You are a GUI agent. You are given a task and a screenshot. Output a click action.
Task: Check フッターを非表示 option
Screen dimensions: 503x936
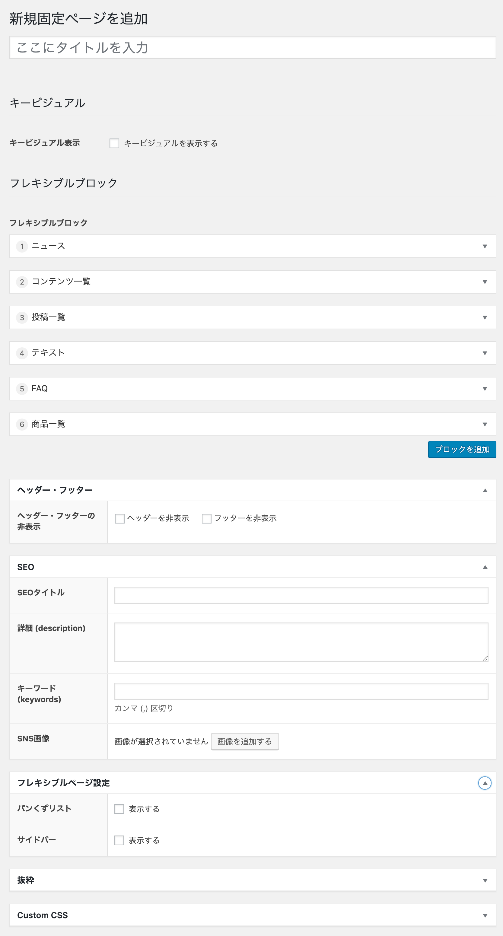[x=206, y=518]
